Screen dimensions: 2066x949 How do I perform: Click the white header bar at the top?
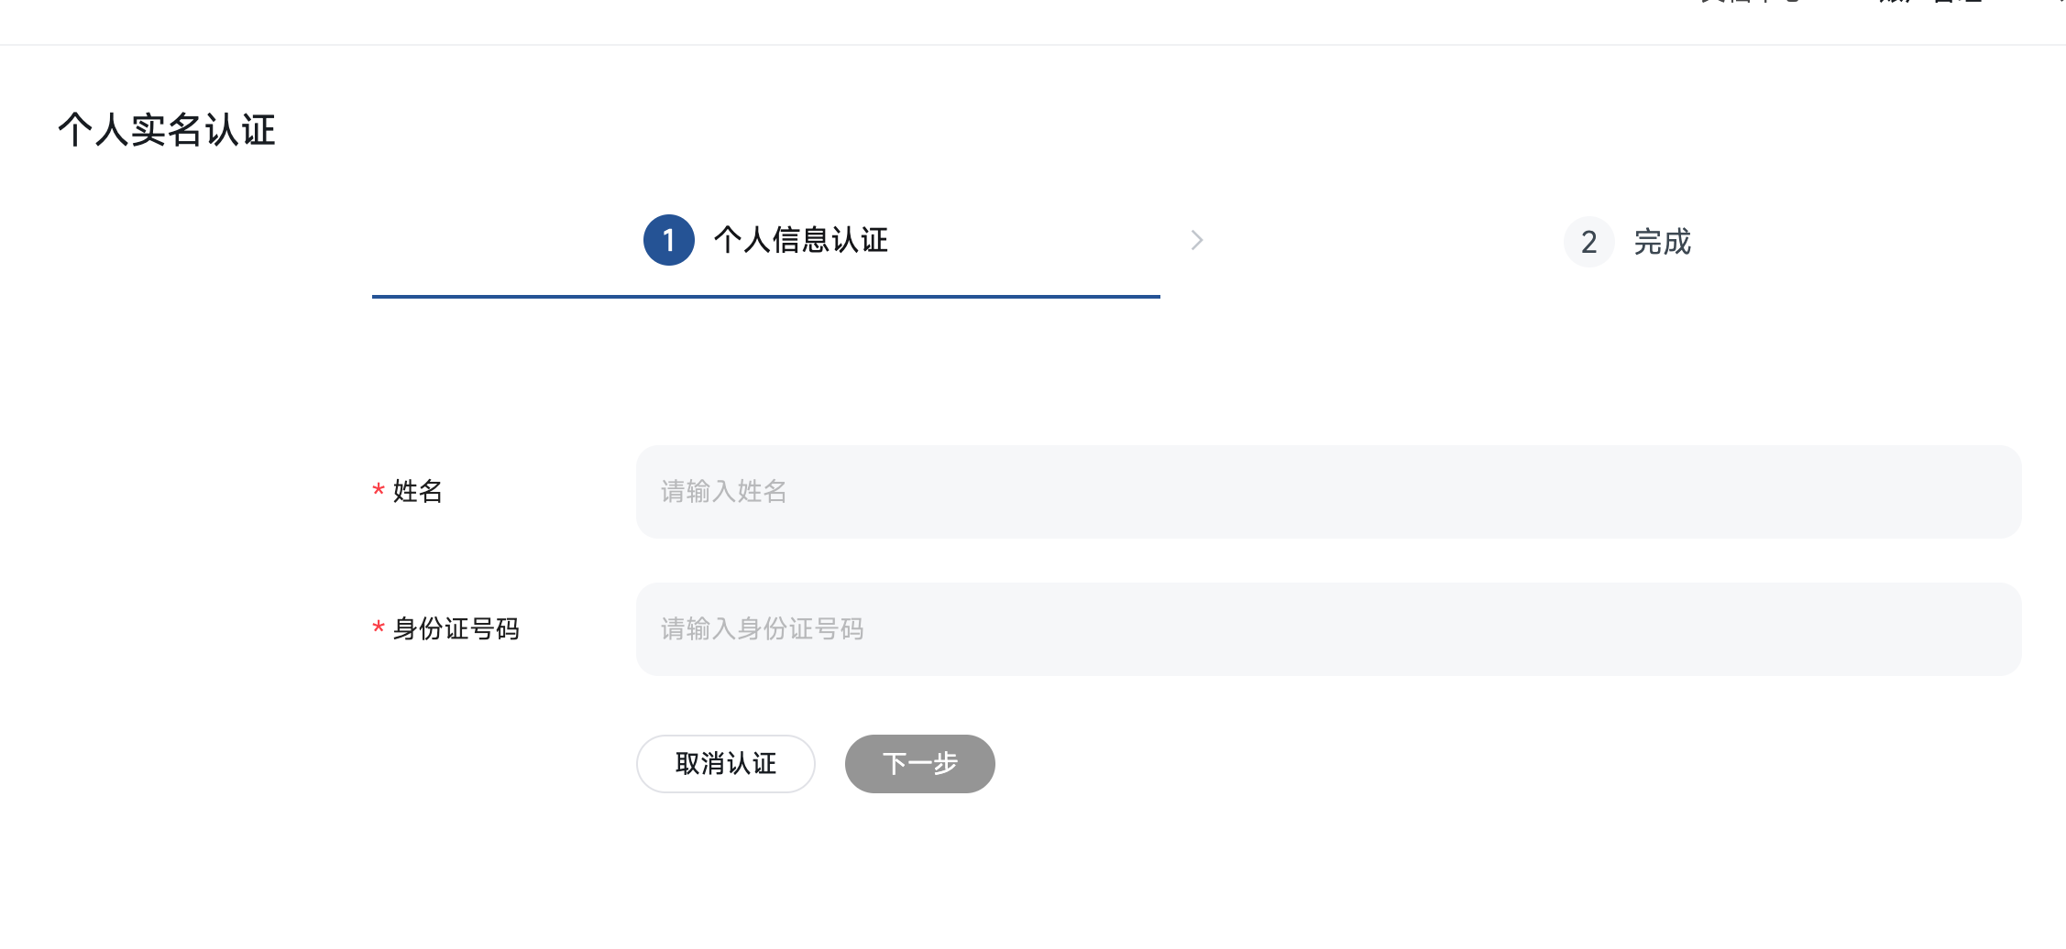pyautogui.click(x=1033, y=20)
